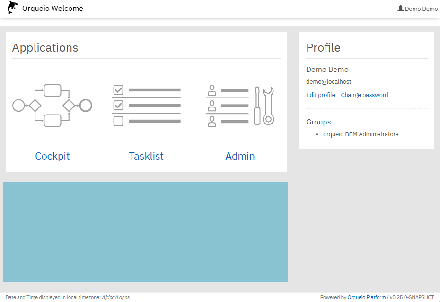The image size is (440, 302).
Task: Click the demo@localhost email text
Action: click(329, 82)
